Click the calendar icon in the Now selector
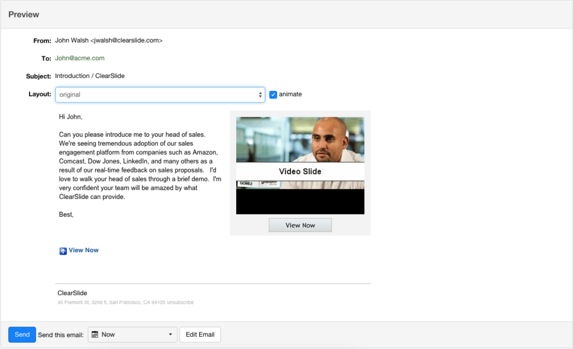This screenshot has height=349, width=573. point(96,334)
